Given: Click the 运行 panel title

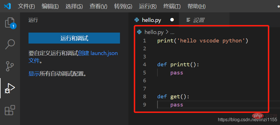Looking at the screenshot, I should (x=33, y=20).
